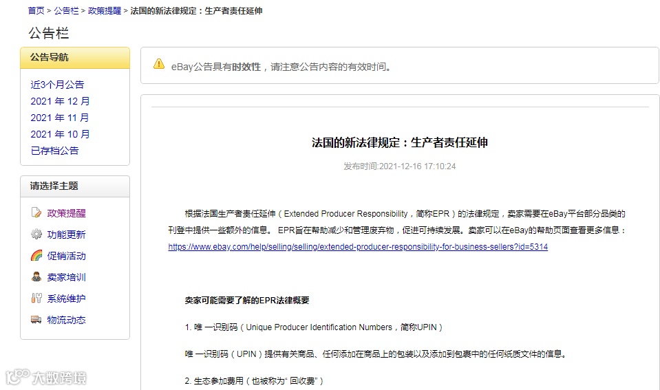The image size is (660, 390).
Task: Click the line about Unique Producer Identification Numbers
Action: (x=314, y=327)
